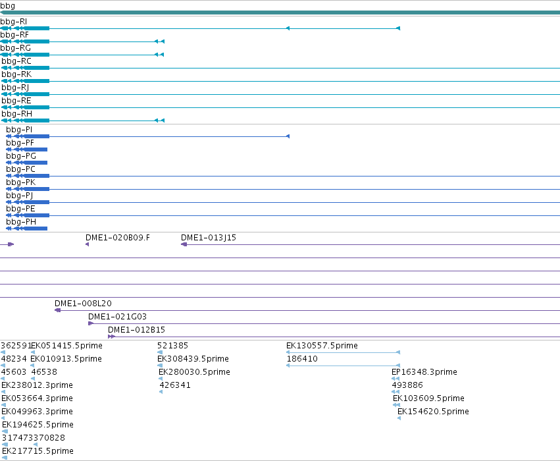Image resolution: width=560 pixels, height=461 pixels.
Task: Select the 521385 insertion label
Action: tap(172, 346)
